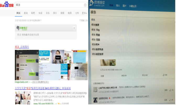Click the 在那百花深处 commenter avatar
The image size is (176, 107).
tap(96, 100)
